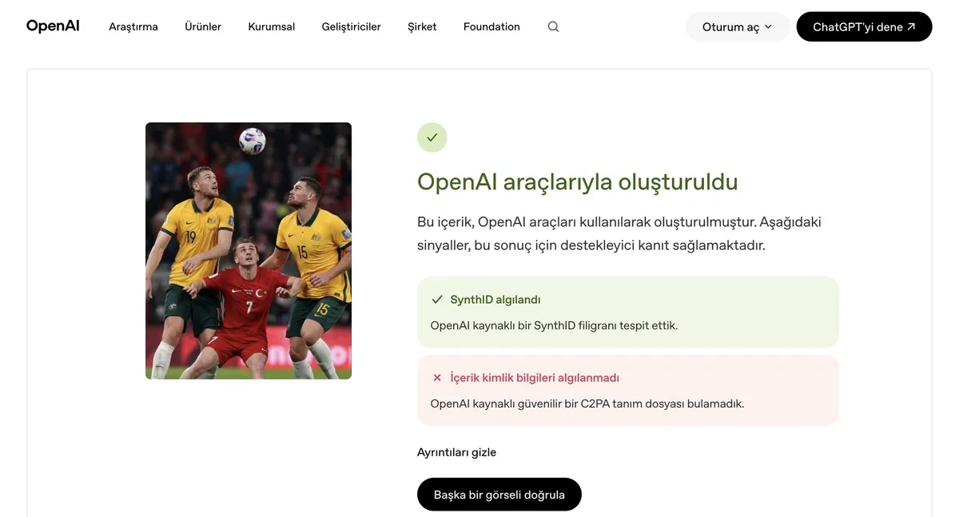Click text OpenAI kaynaklı bir SynthID filigranı tespit ettik
This screenshot has height=517, width=959.
[x=554, y=325]
